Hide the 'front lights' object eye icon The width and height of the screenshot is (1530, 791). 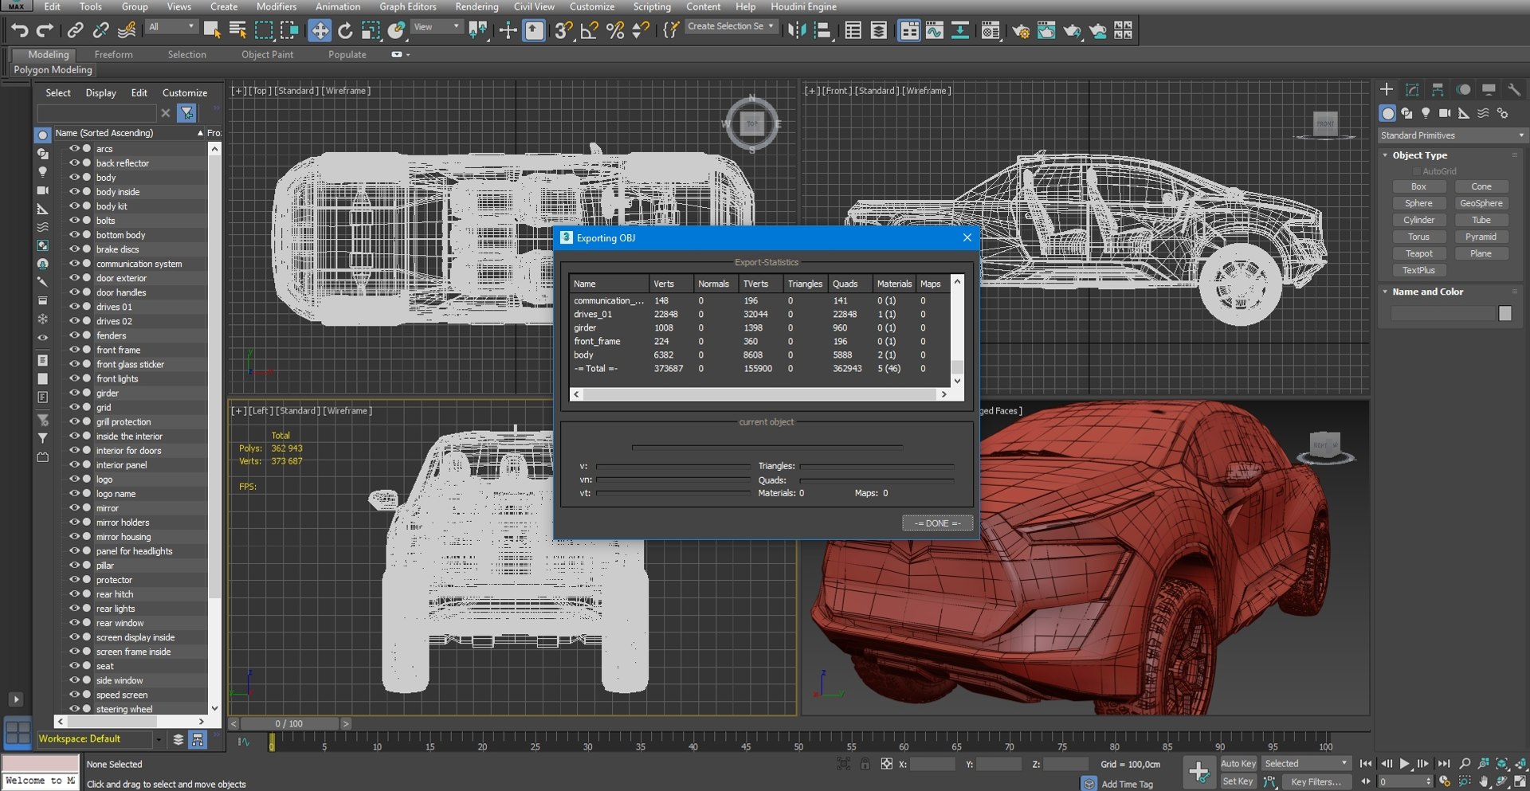(73, 378)
